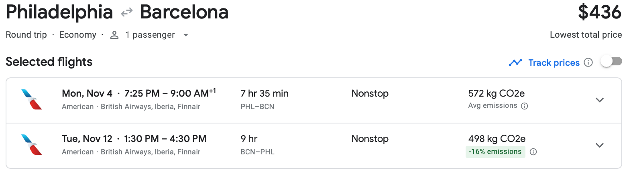Click the info icon beside Track prices

pos(588,63)
